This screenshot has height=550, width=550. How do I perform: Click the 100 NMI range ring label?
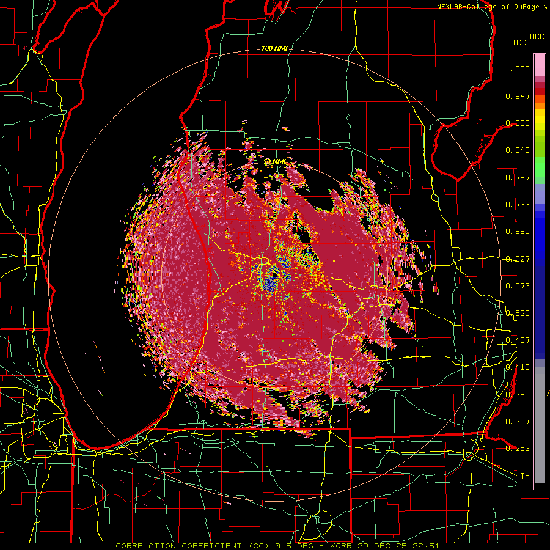(274, 48)
